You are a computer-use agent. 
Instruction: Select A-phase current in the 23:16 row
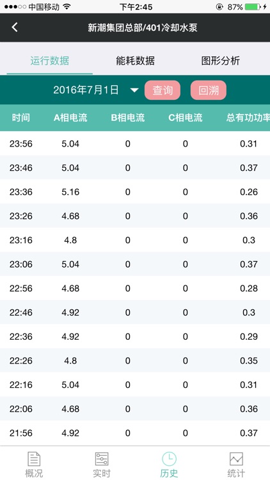pos(70,240)
